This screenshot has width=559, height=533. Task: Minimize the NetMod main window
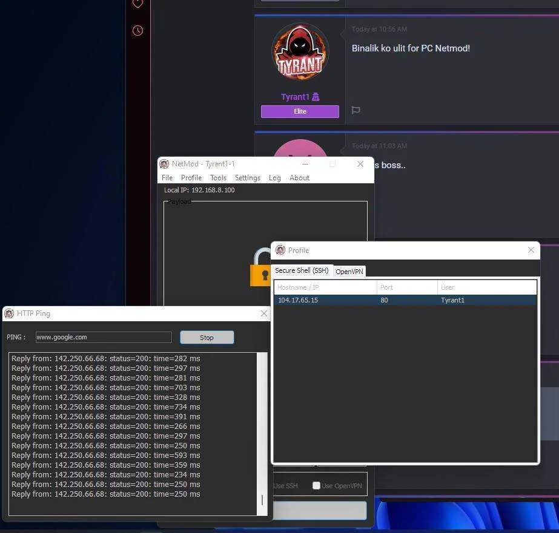(305, 164)
